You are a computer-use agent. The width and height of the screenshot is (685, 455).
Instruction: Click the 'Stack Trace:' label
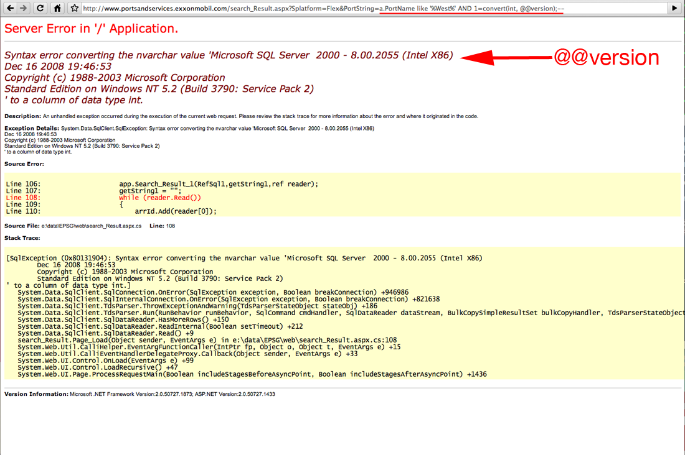(x=22, y=238)
